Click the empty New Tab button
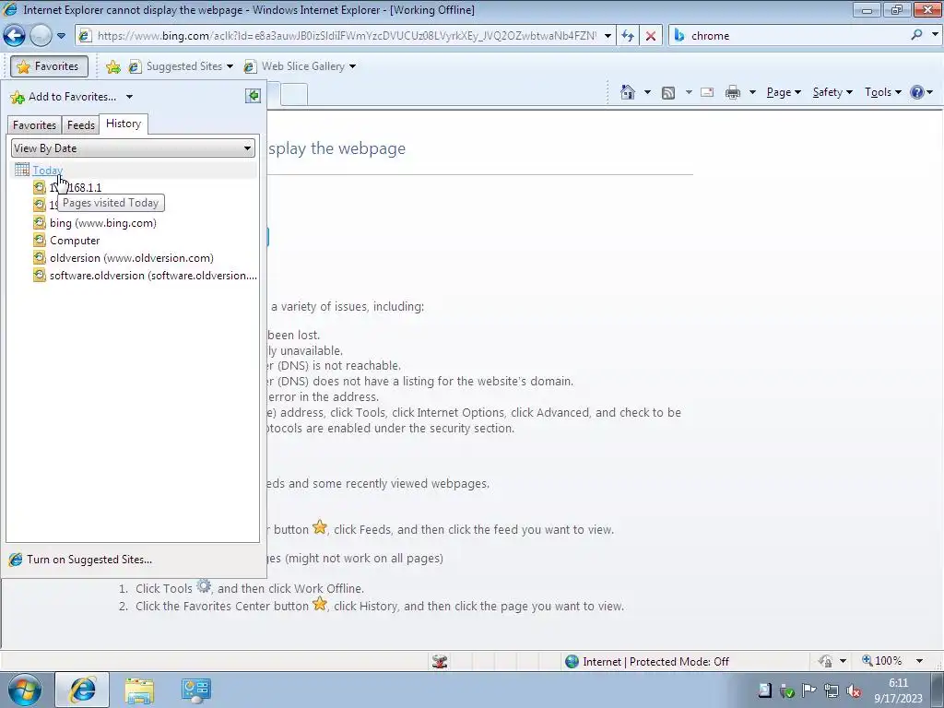944x708 pixels. pyautogui.click(x=294, y=95)
